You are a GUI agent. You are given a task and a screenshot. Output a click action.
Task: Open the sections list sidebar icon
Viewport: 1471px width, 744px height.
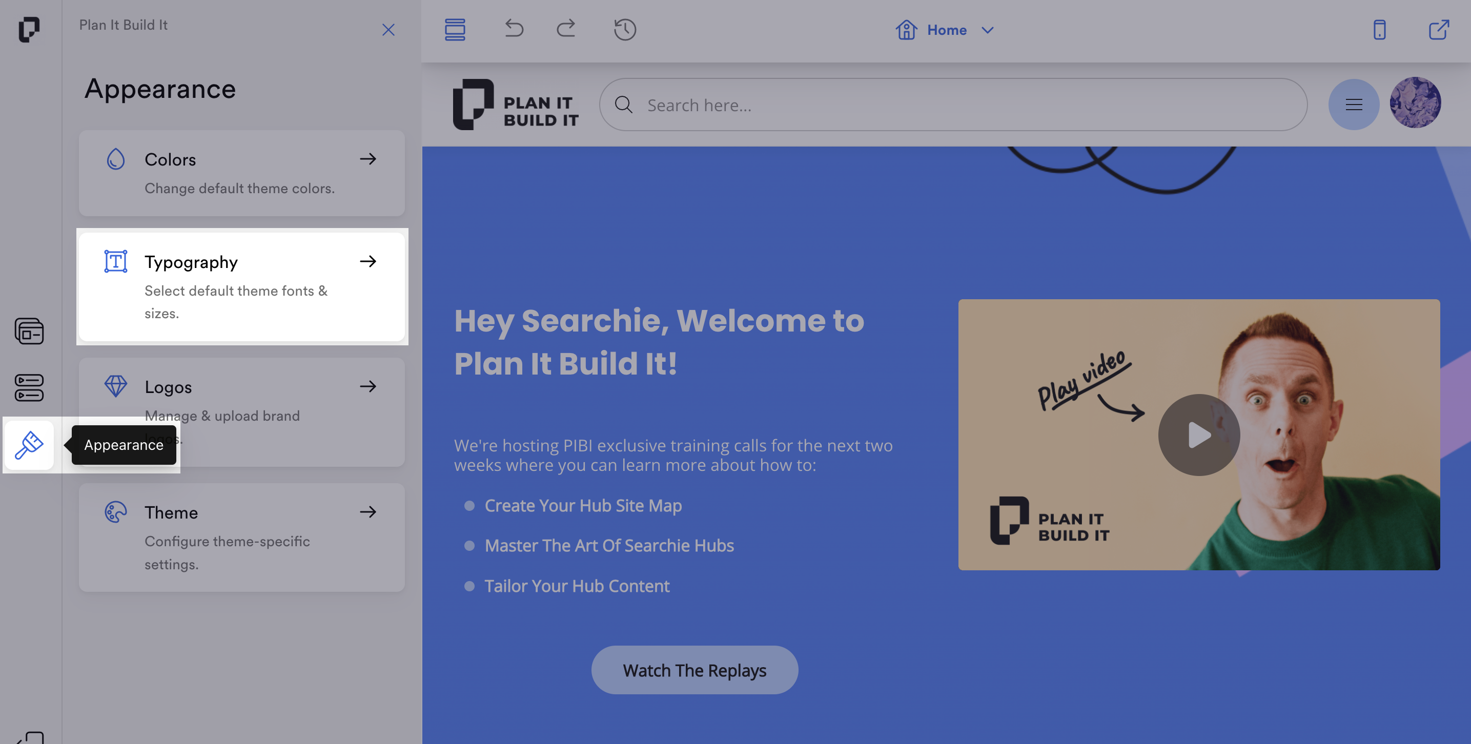29,388
